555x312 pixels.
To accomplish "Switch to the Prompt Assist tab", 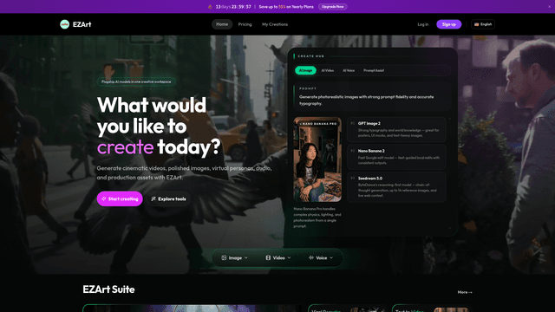I will pyautogui.click(x=374, y=70).
